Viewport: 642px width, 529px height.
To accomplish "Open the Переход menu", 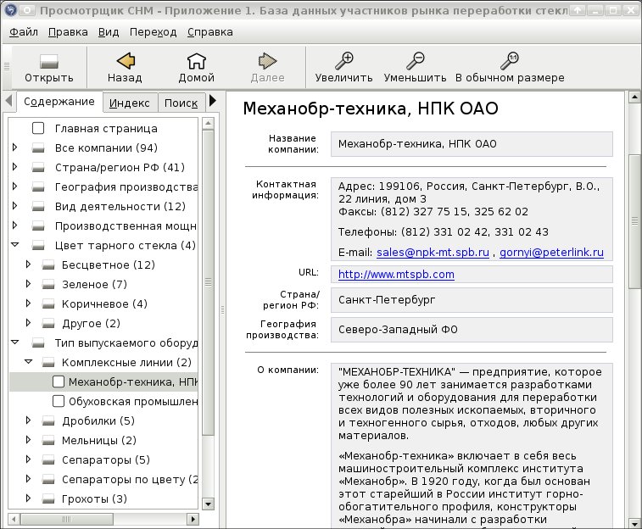I will coord(153,32).
